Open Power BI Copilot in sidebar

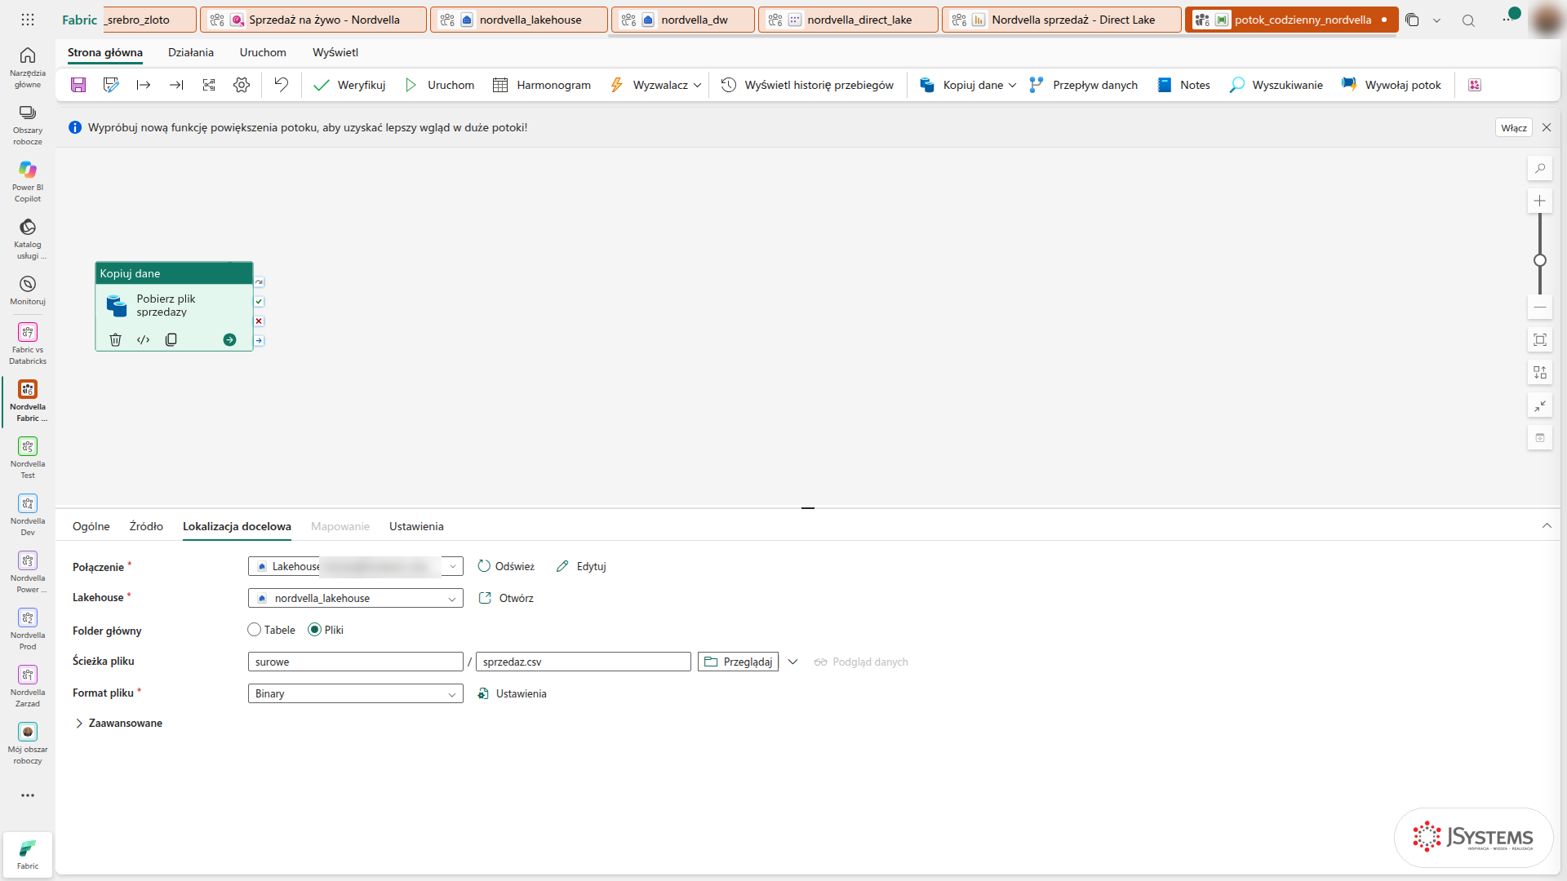point(28,181)
